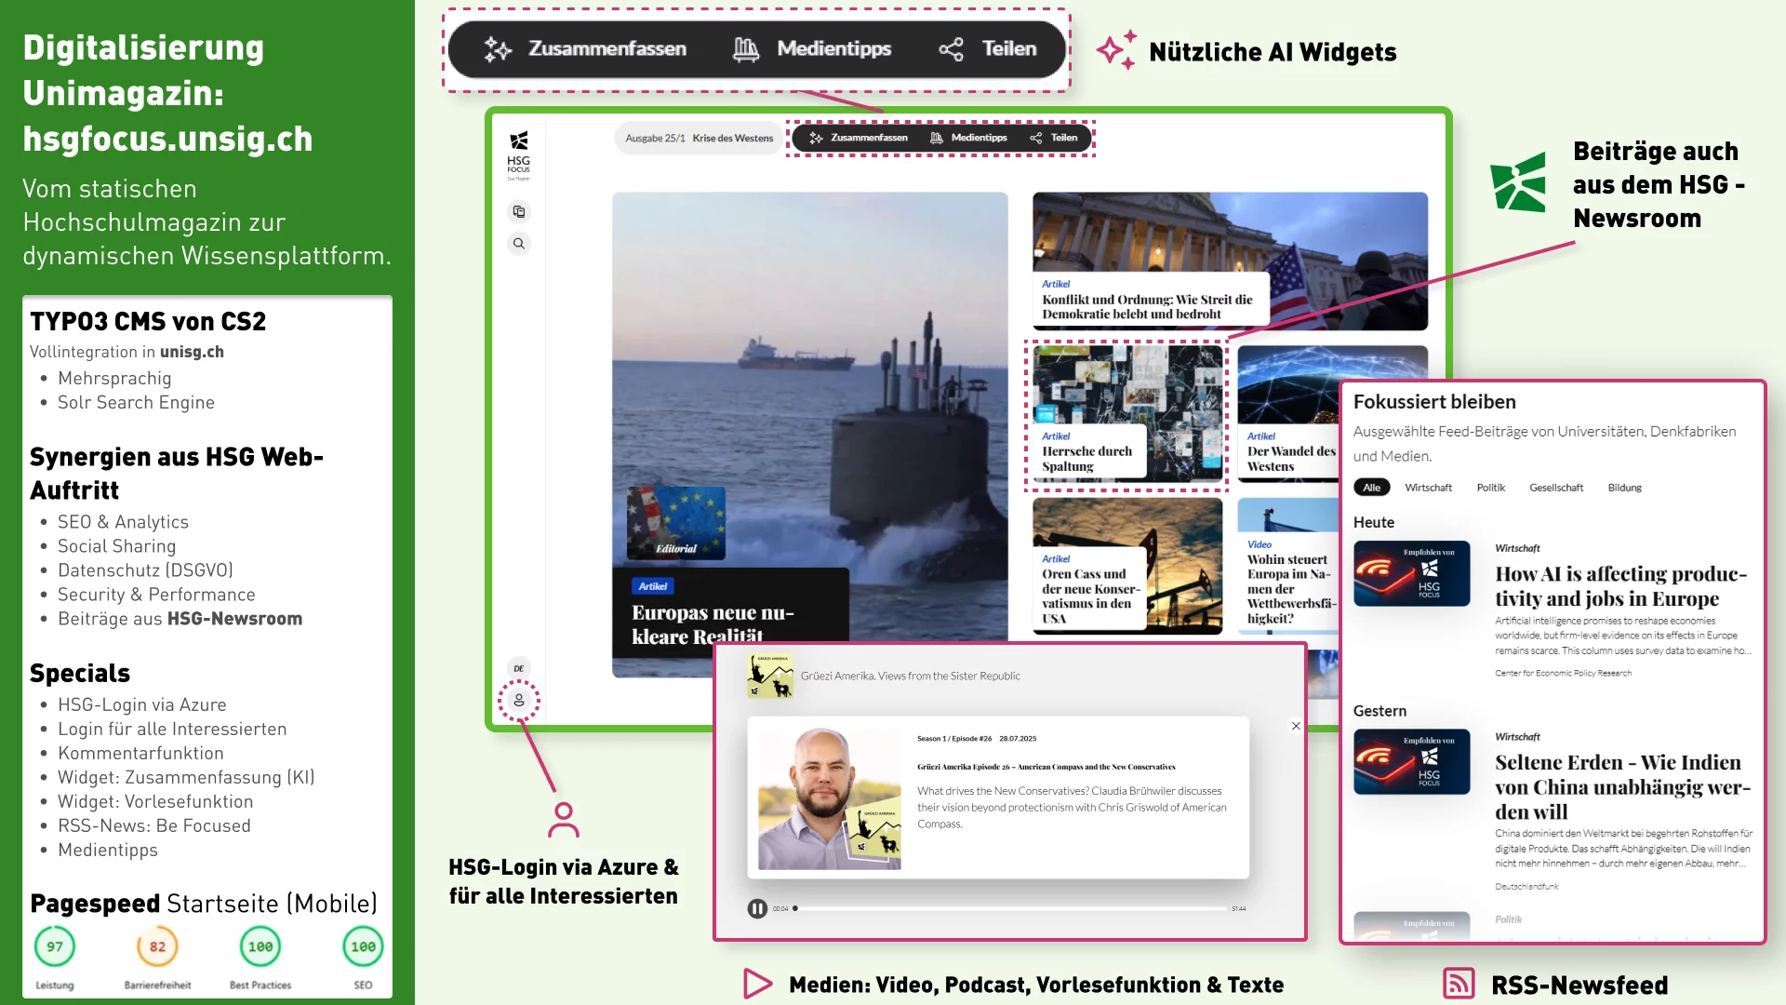Open the Oren Cass article card
Viewport: 1786px width, 1005px height.
1126,567
